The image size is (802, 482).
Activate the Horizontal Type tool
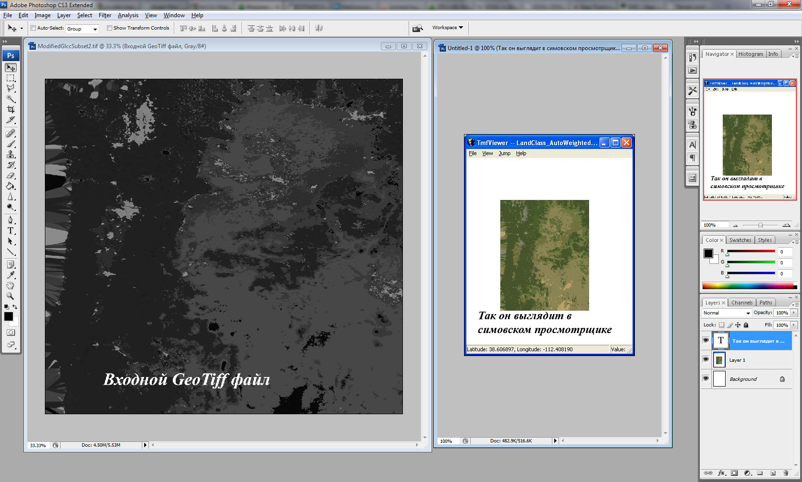point(11,231)
